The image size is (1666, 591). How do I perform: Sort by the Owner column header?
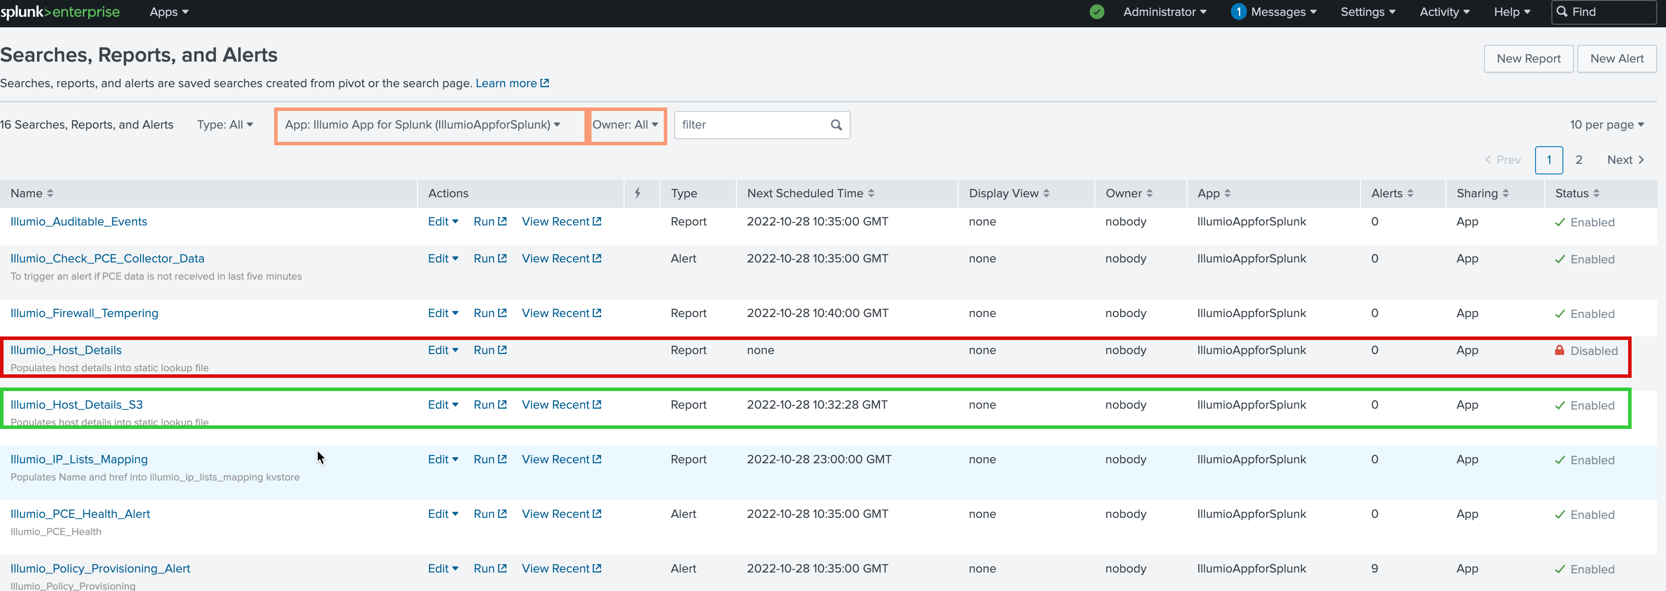(x=1129, y=193)
